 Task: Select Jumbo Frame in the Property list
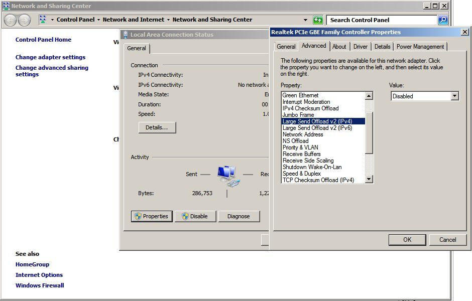[x=298, y=115]
